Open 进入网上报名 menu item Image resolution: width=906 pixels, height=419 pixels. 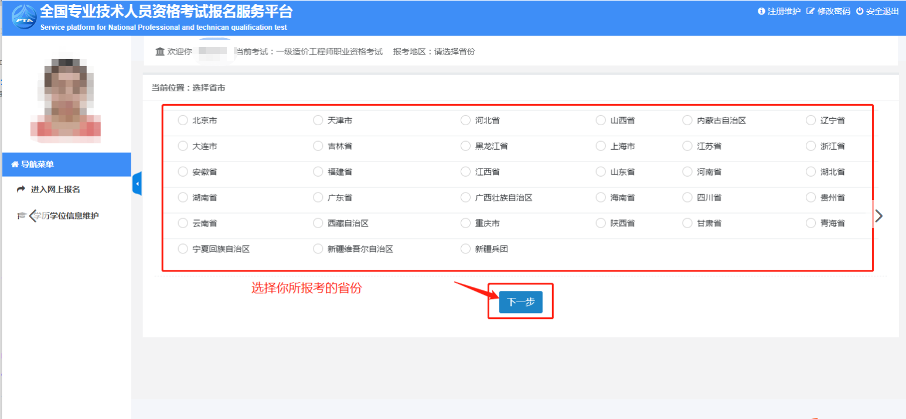click(55, 190)
